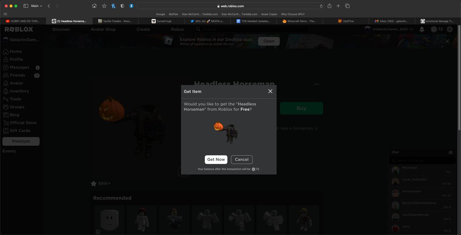Image resolution: width=461 pixels, height=235 pixels.
Task: Expand the Main tab group dropdown
Action: pyautogui.click(x=36, y=6)
